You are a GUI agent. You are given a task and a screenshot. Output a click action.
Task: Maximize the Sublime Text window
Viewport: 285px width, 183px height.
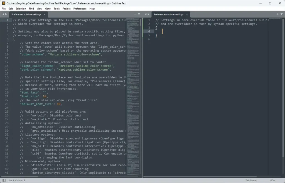pyautogui.click(x=270, y=3)
